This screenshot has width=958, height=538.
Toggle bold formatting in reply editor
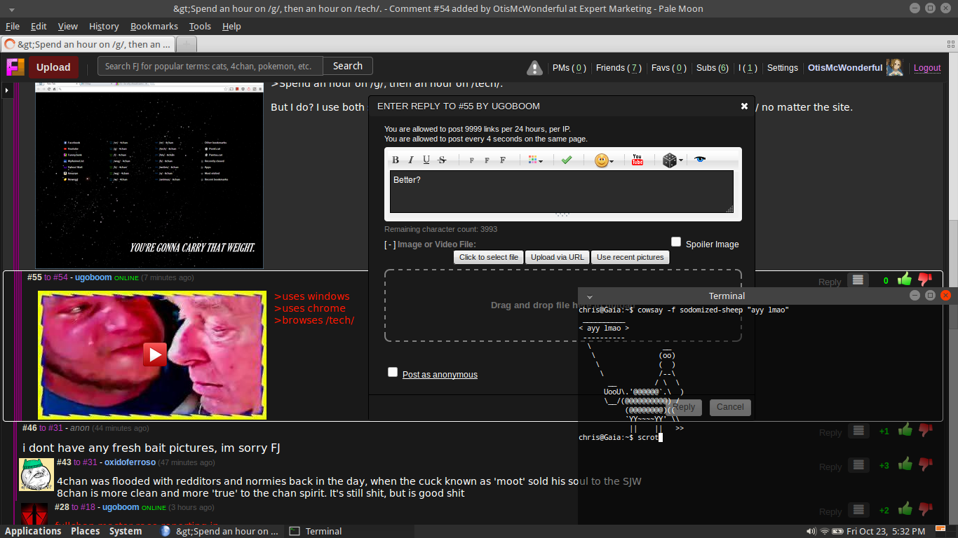pos(396,160)
